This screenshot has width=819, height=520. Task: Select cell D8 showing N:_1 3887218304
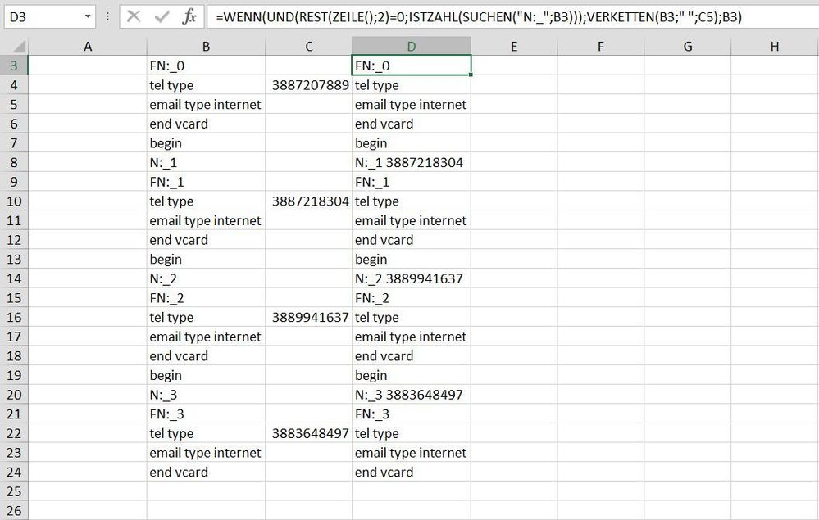tap(411, 162)
